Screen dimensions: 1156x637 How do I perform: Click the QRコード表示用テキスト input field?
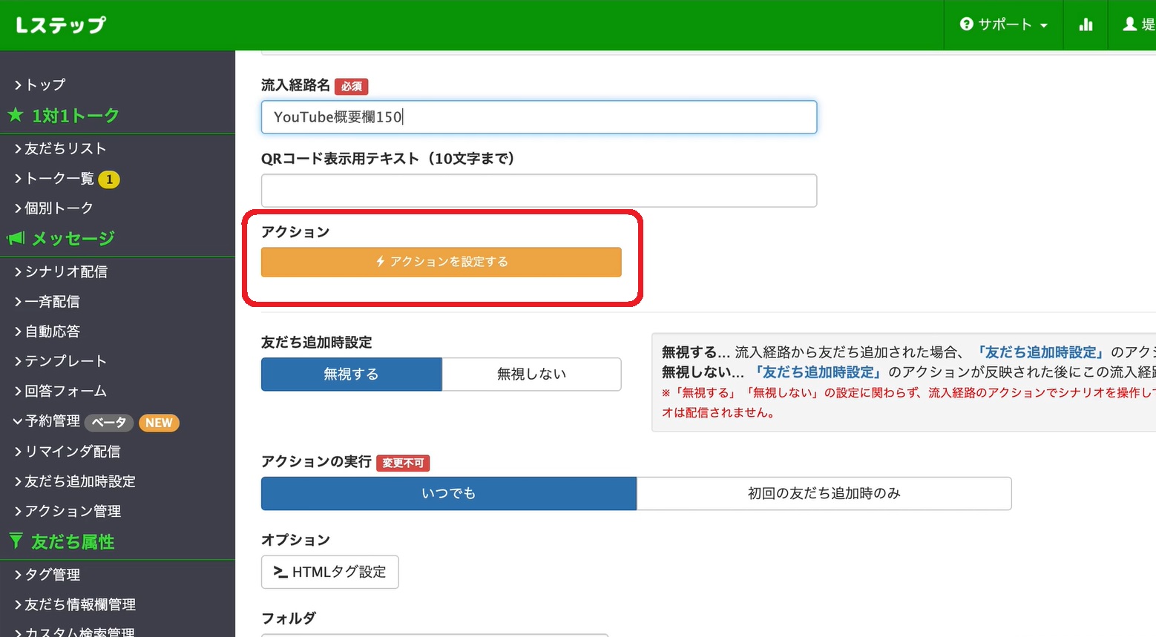point(539,191)
